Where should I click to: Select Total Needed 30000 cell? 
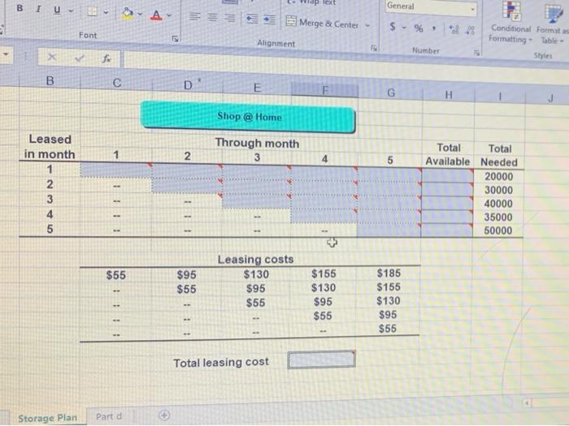point(498,190)
